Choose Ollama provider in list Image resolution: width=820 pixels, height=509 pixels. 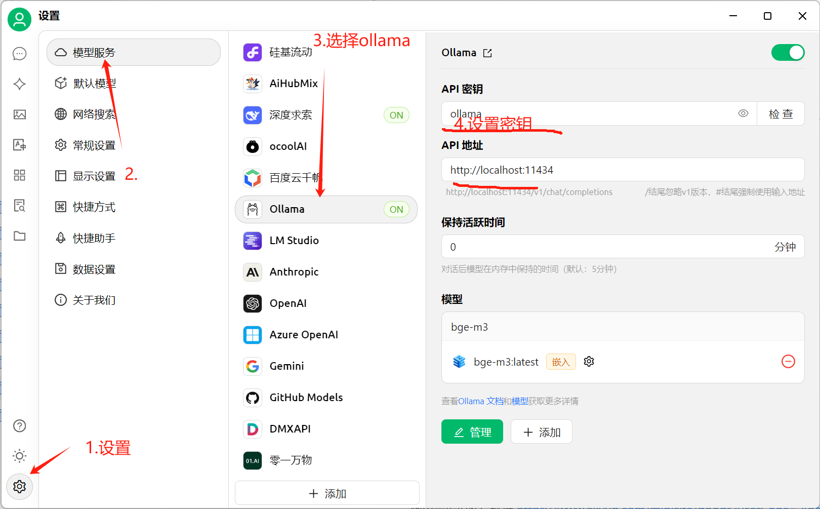(326, 209)
